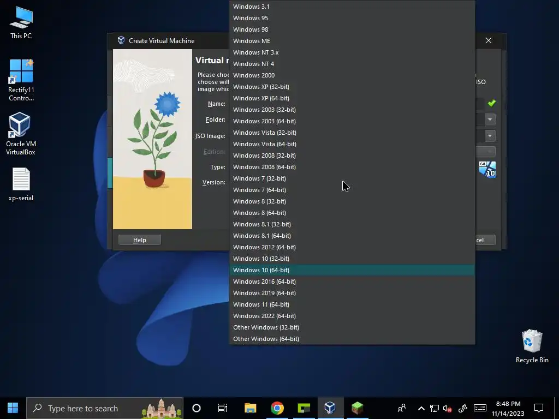Select Windows 3.1 from version list
This screenshot has height=419, width=559.
click(x=352, y=7)
